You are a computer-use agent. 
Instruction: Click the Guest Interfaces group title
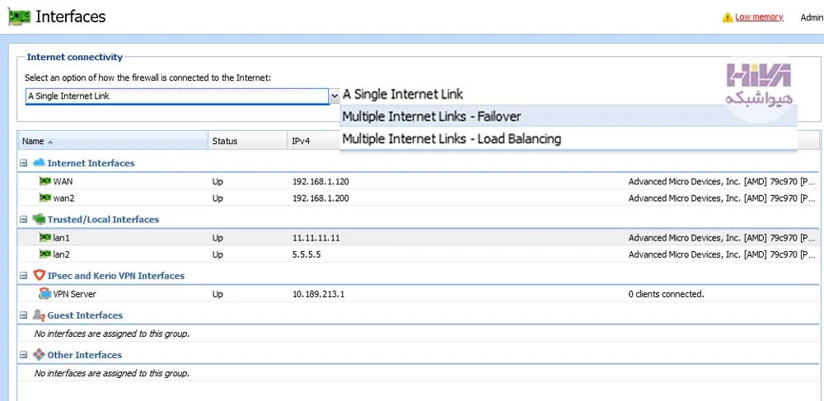click(x=85, y=315)
